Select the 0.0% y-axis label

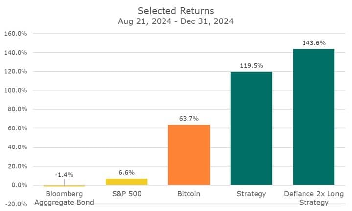[x=18, y=185]
